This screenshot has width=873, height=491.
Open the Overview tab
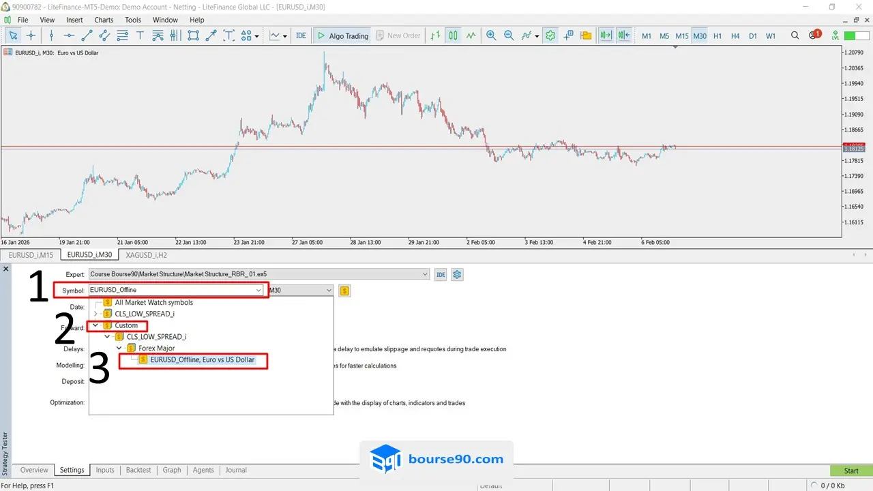[34, 470]
